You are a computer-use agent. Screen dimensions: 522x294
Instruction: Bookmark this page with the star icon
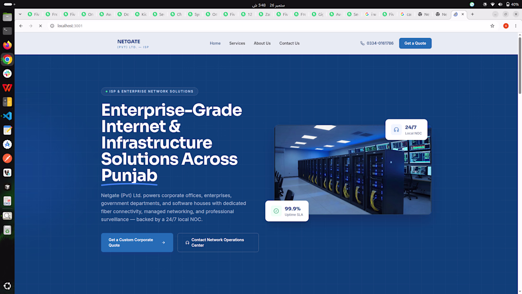click(x=492, y=26)
